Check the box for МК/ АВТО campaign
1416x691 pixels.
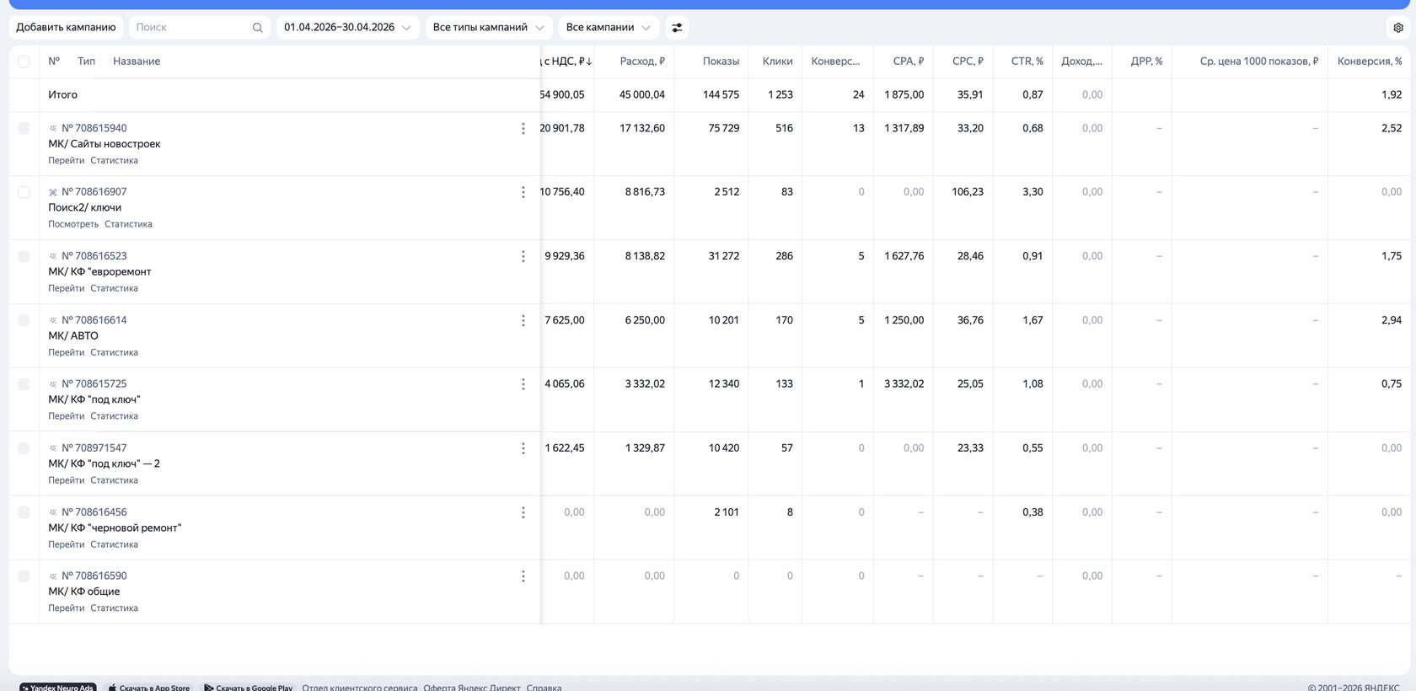24,320
